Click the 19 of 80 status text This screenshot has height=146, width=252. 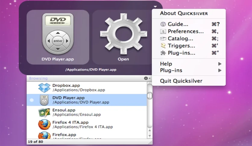tap(36, 142)
